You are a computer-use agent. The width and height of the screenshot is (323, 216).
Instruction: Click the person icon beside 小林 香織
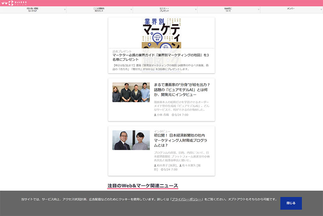pos(155,115)
